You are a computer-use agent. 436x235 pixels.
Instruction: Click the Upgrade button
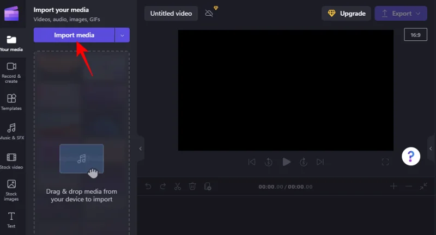point(347,13)
